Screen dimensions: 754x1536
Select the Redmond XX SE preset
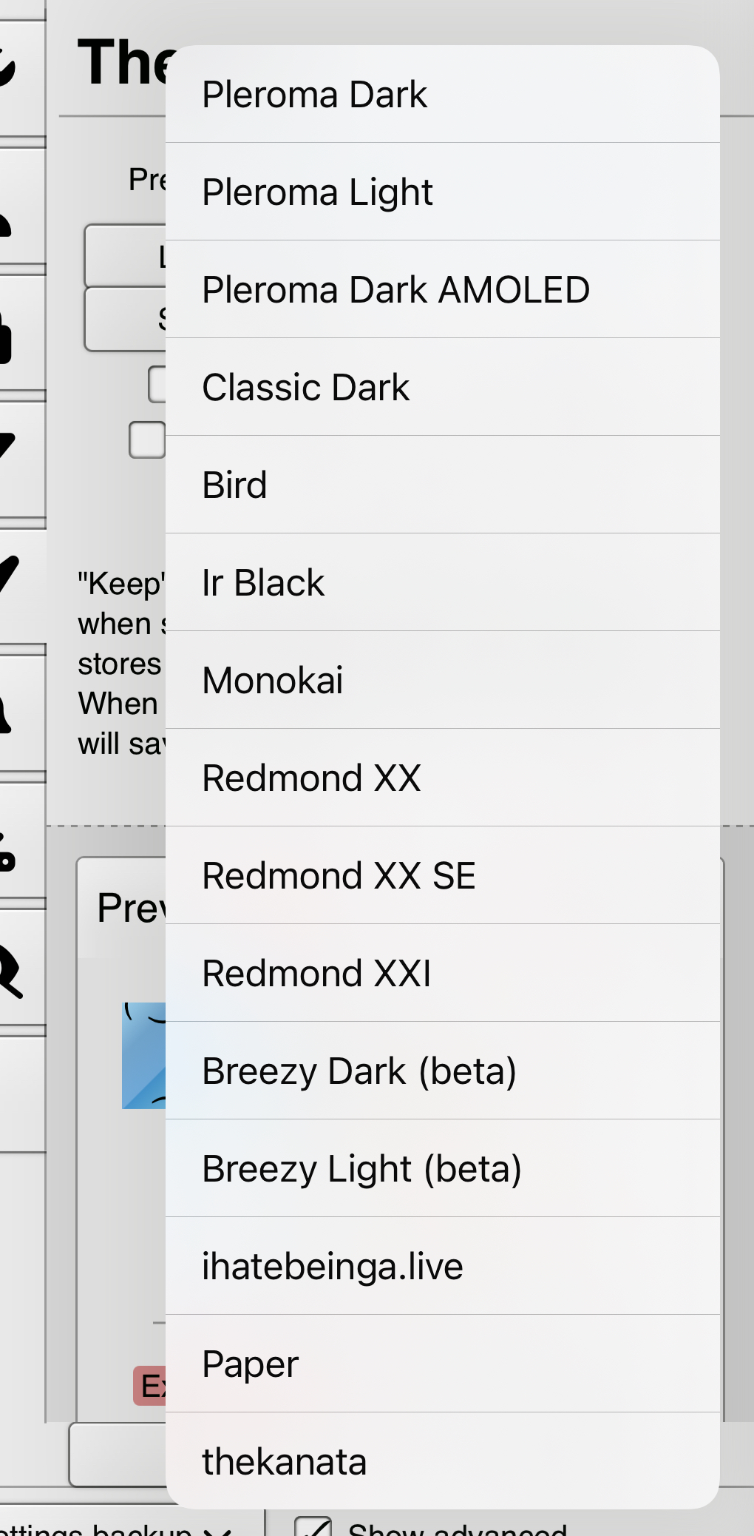442,875
